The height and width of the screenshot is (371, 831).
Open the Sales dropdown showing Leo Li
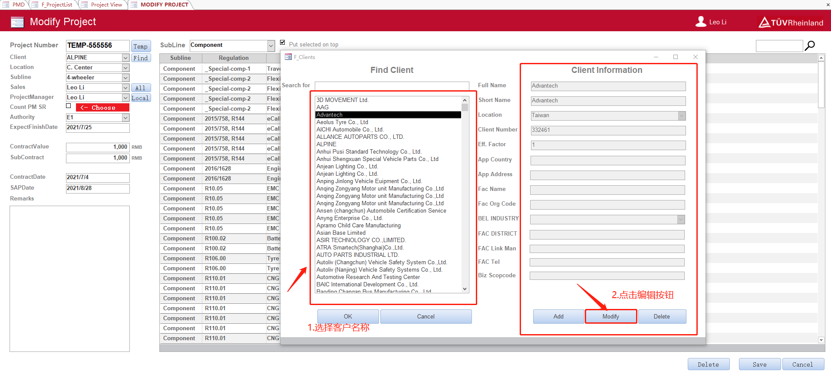coord(125,88)
